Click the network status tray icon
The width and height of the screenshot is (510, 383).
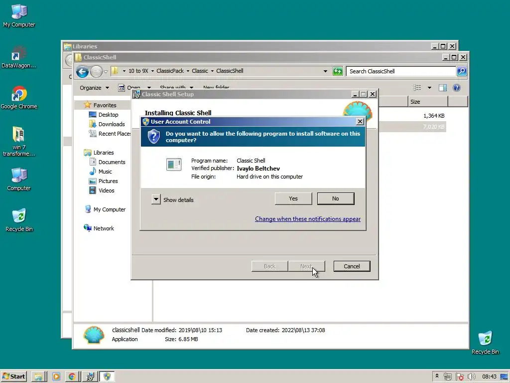[x=448, y=377]
